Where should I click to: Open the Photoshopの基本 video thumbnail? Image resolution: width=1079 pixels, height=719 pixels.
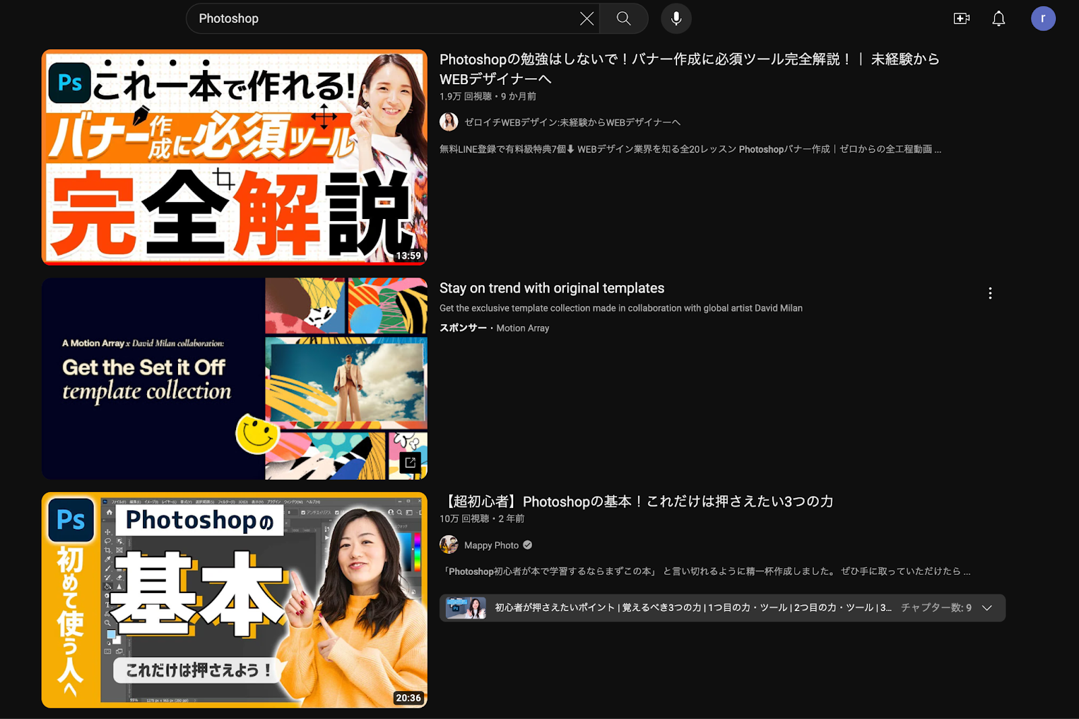pyautogui.click(x=234, y=600)
